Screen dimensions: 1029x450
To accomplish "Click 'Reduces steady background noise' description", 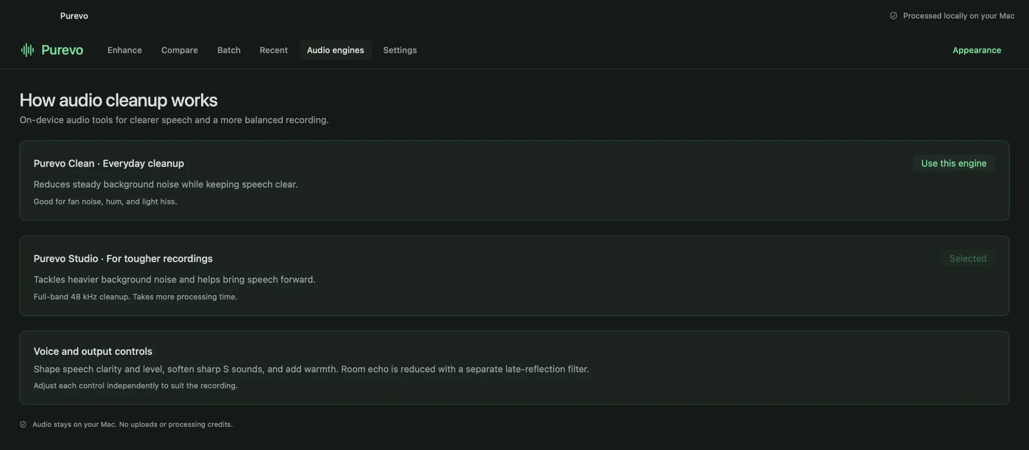I will [x=166, y=184].
